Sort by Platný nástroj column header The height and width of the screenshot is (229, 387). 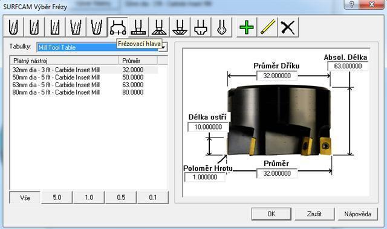point(64,61)
